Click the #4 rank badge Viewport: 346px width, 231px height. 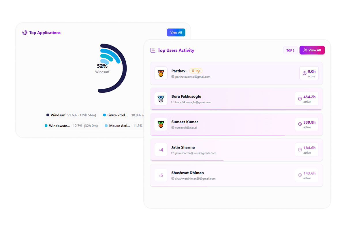161,150
